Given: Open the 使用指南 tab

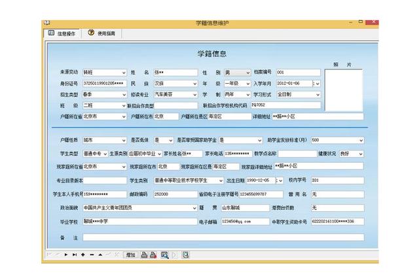Looking at the screenshot, I should (x=102, y=33).
